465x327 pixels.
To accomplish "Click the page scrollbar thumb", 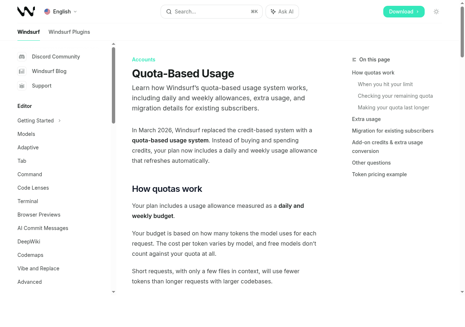I will (462, 32).
